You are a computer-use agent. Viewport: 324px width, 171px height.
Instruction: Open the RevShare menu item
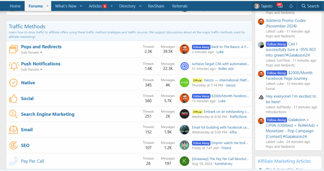click(157, 6)
